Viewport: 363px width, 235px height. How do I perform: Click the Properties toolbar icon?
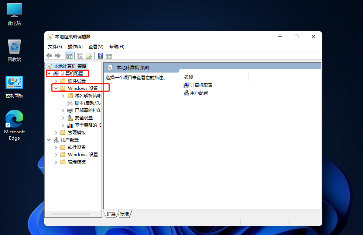[80, 56]
